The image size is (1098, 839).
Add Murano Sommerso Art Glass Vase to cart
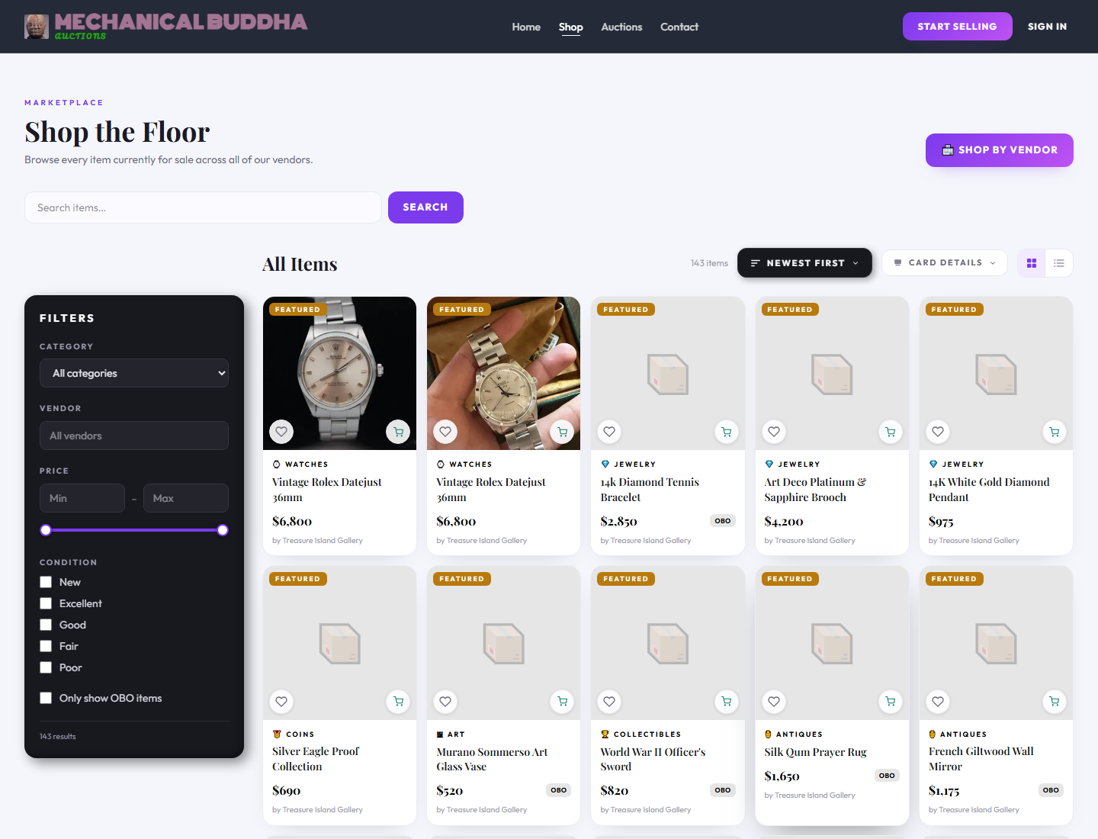tap(562, 702)
